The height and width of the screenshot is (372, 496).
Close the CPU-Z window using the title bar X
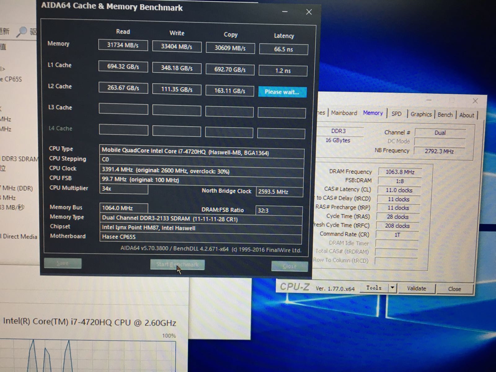coord(475,101)
